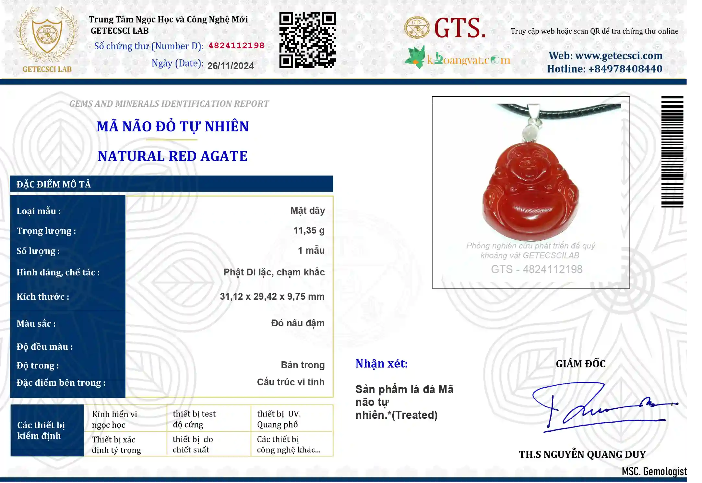Click the khoangvat.com green crystal logo
Image resolution: width=702 pixels, height=483 pixels.
click(415, 57)
